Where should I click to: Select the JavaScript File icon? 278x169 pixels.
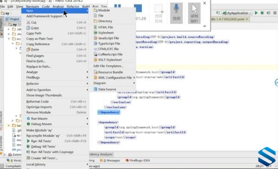(95, 38)
